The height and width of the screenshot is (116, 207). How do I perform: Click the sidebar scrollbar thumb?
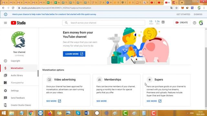point(38,73)
